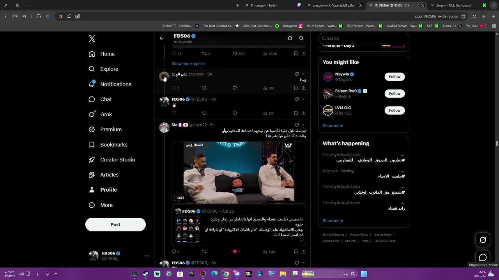499x280 pixels.
Task: Show hidden system tray icons chevron
Action: pyautogui.click(x=56, y=274)
